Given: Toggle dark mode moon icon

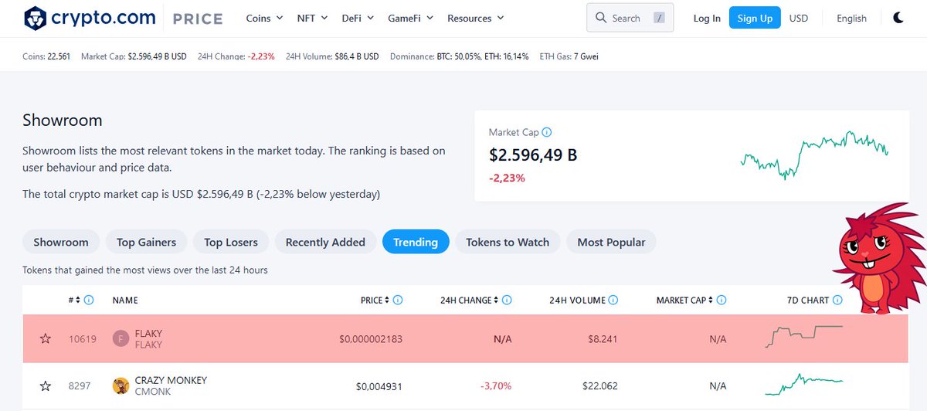Looking at the screenshot, I should pyautogui.click(x=898, y=18).
